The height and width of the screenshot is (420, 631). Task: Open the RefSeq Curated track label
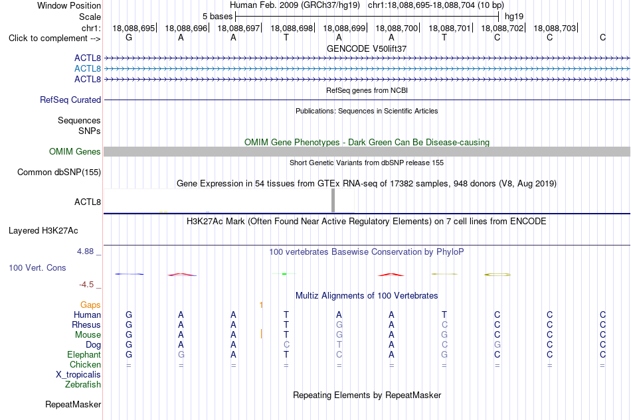[70, 100]
